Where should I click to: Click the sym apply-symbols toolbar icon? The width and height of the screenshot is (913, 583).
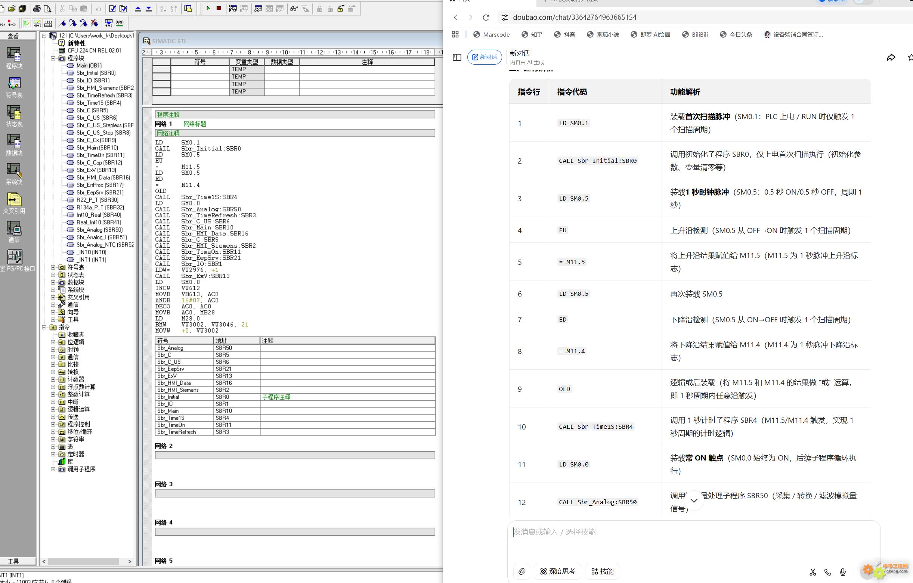point(120,23)
